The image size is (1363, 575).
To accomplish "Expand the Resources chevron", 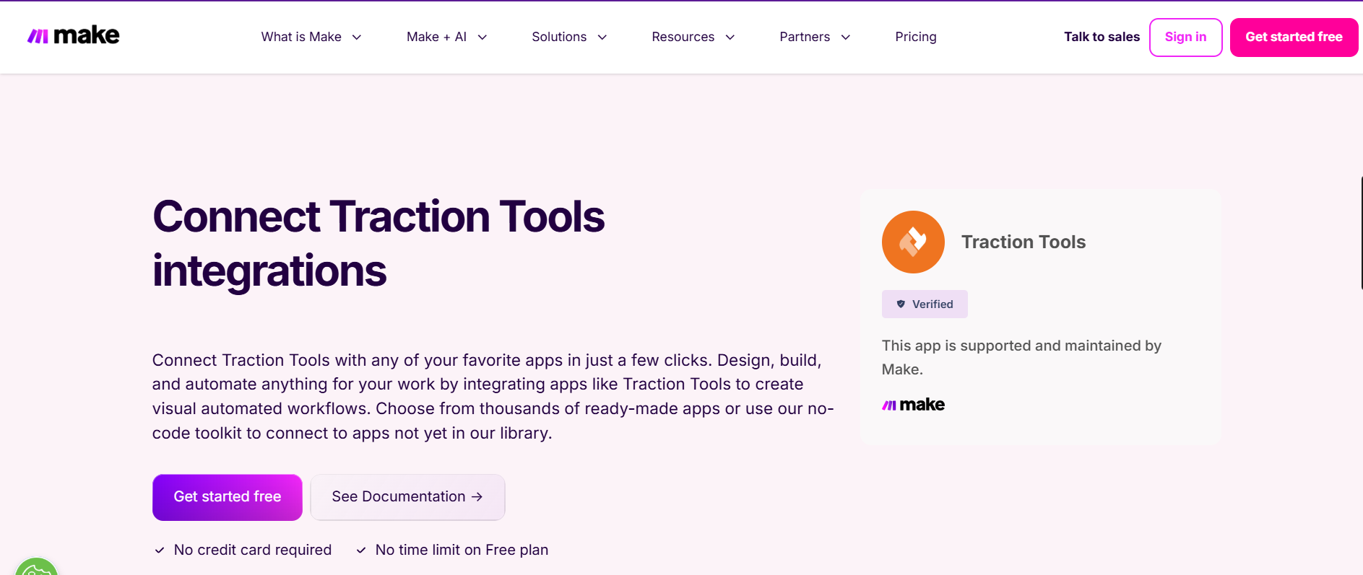I will pyautogui.click(x=730, y=38).
